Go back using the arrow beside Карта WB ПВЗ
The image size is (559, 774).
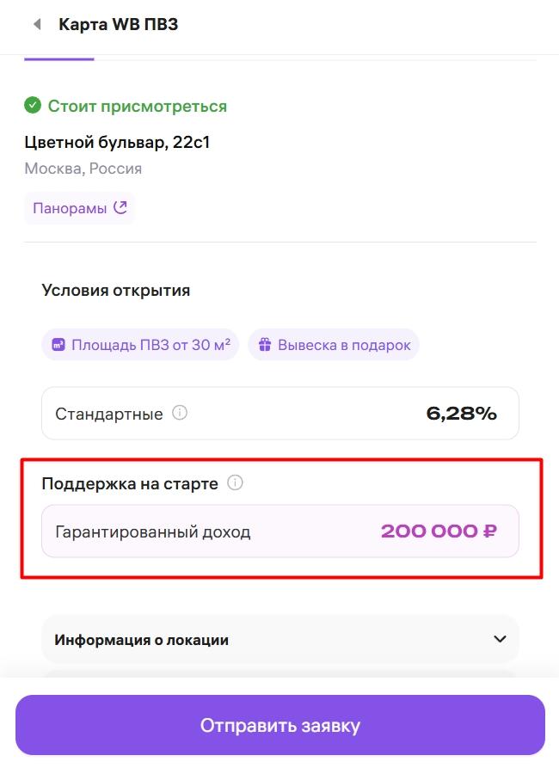(x=37, y=24)
